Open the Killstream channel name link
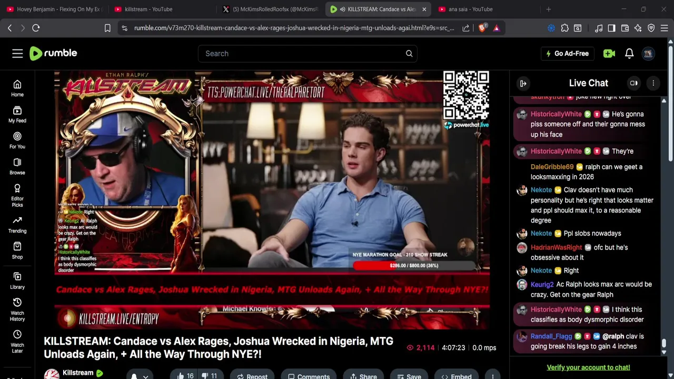 (78, 373)
